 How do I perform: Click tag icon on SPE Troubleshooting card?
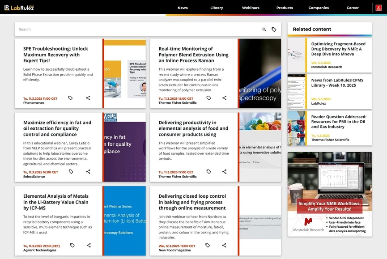70,98
